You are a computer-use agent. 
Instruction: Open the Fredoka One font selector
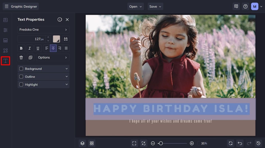point(43,30)
